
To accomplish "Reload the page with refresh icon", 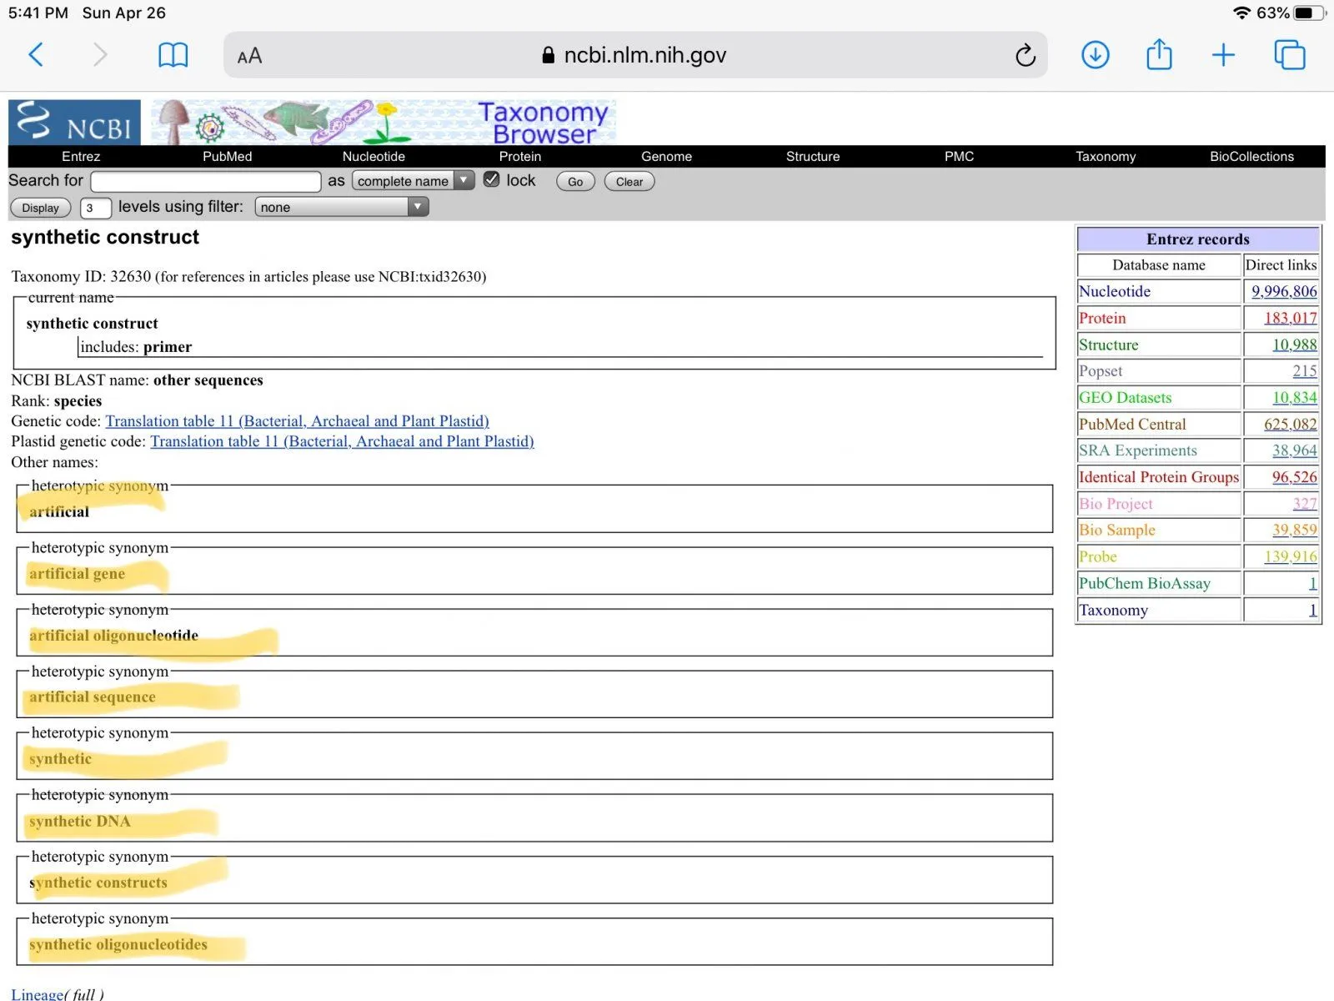I will tap(1025, 55).
